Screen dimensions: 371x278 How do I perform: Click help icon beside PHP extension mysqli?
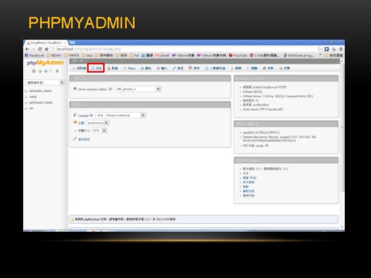[267, 145]
